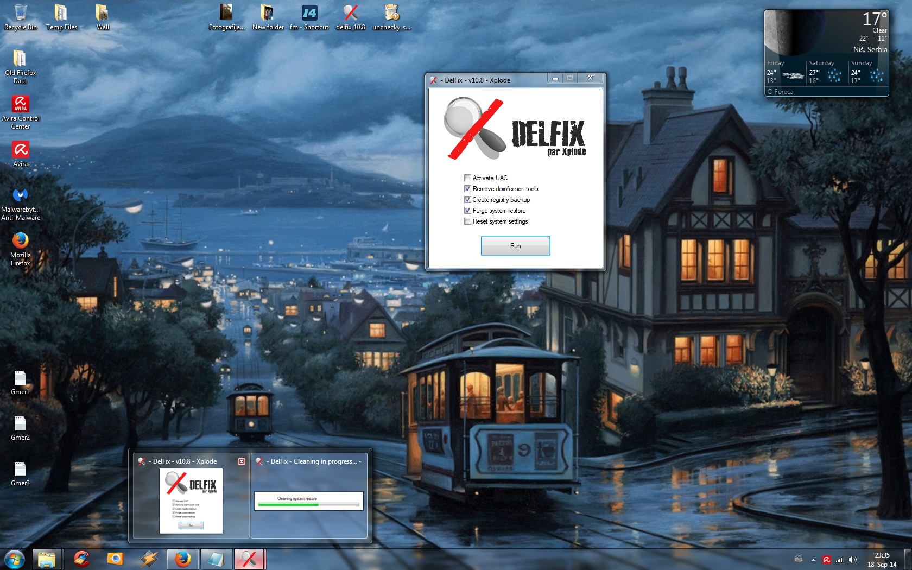This screenshot has height=570, width=912.
Task: Uncheck Create registry backup
Action: (x=467, y=200)
